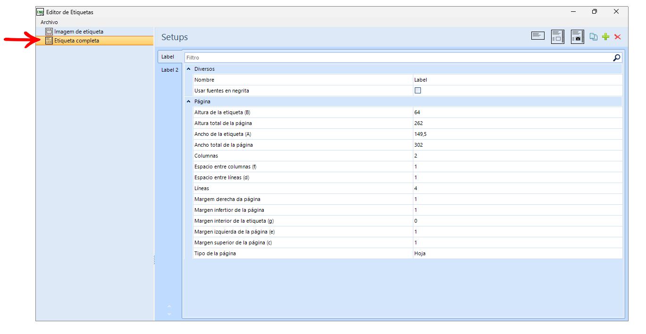This screenshot has width=646, height=334.
Task: Click the value of 'Margen infertior de la página'
Action: [416, 210]
